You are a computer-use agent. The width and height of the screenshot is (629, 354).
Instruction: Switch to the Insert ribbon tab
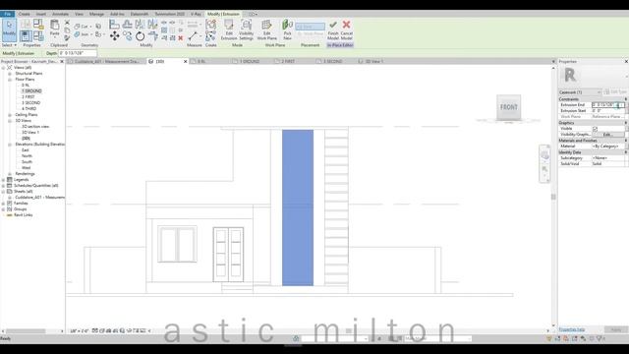point(41,14)
